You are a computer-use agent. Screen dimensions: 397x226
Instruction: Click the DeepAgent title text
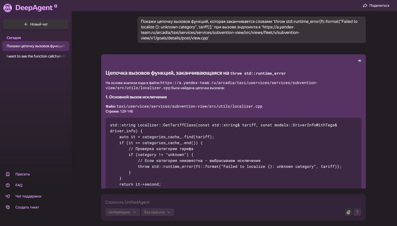pyautogui.click(x=34, y=8)
